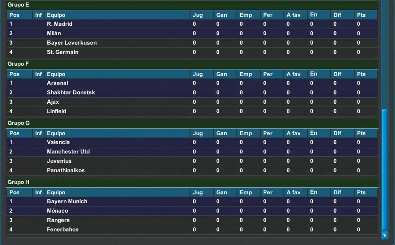395x245 pixels.
Task: Sort Grupo E by Pts column
Action: (361, 15)
